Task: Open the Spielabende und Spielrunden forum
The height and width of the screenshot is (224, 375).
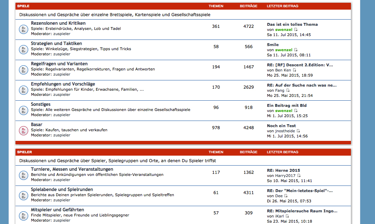Action: point(62,189)
